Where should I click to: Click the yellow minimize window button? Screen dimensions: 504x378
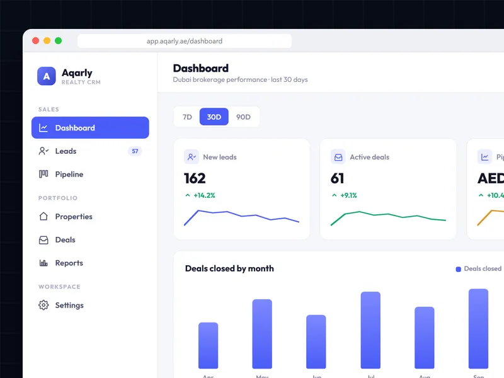click(x=47, y=40)
